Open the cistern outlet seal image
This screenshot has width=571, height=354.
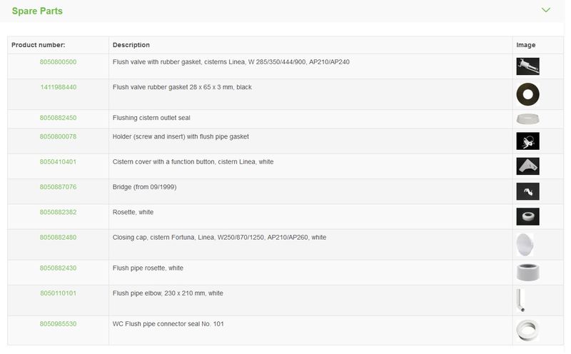click(x=527, y=119)
